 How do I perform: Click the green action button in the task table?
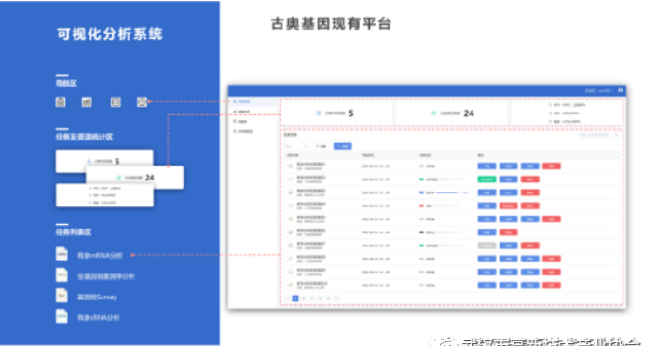point(486,180)
